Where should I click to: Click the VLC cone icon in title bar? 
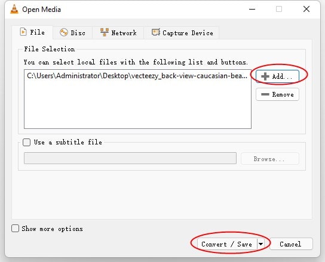tap(14, 10)
